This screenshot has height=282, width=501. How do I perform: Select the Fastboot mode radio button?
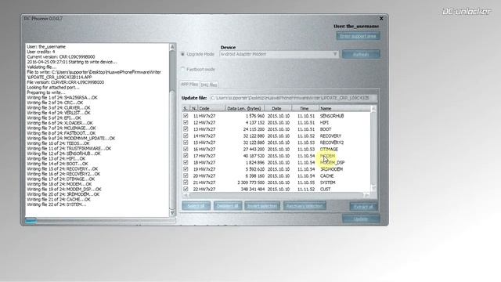182,69
